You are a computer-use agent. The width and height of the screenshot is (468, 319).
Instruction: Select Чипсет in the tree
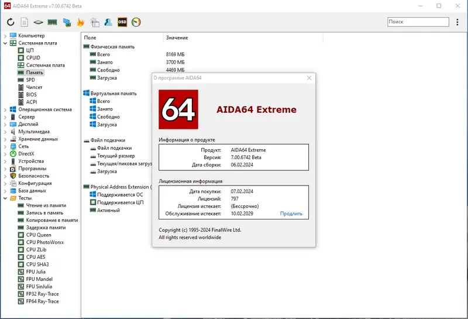pyautogui.click(x=34, y=87)
